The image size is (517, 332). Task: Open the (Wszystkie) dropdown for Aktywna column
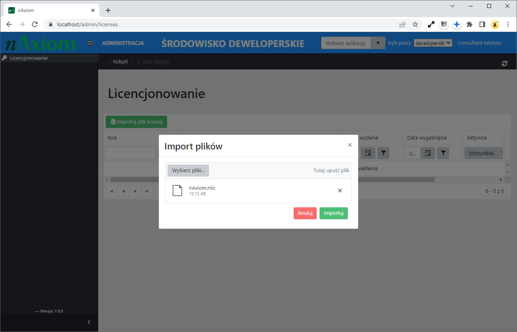point(483,153)
